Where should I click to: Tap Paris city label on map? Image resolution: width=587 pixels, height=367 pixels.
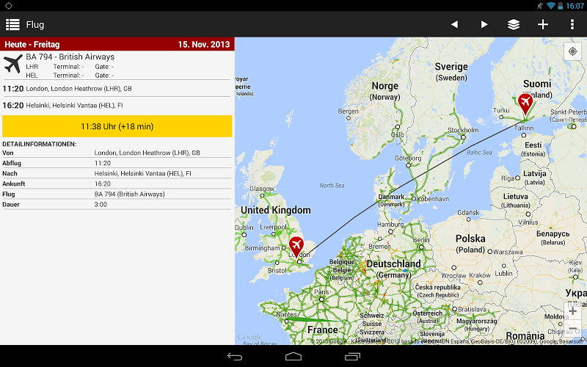(321, 291)
